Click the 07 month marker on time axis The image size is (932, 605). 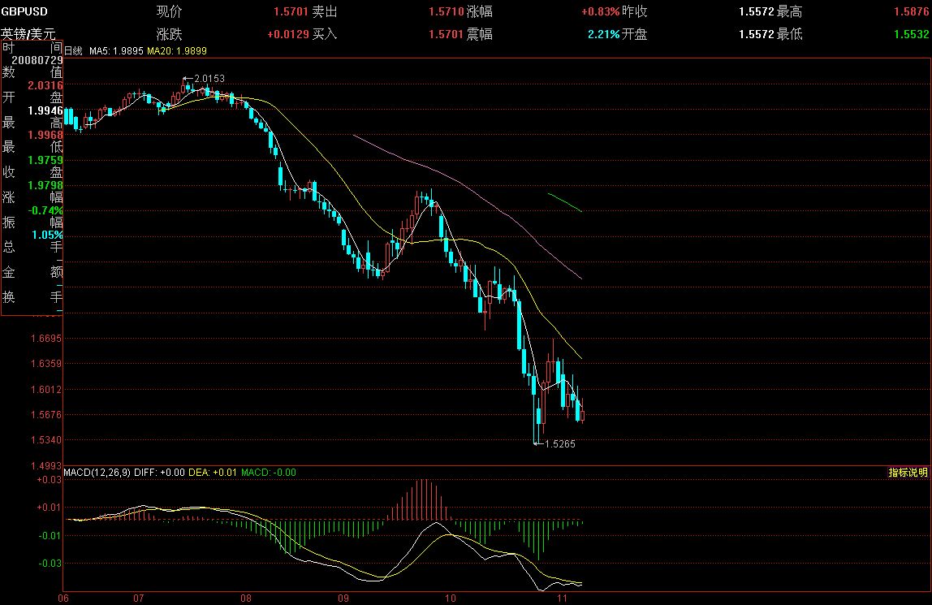(139, 599)
